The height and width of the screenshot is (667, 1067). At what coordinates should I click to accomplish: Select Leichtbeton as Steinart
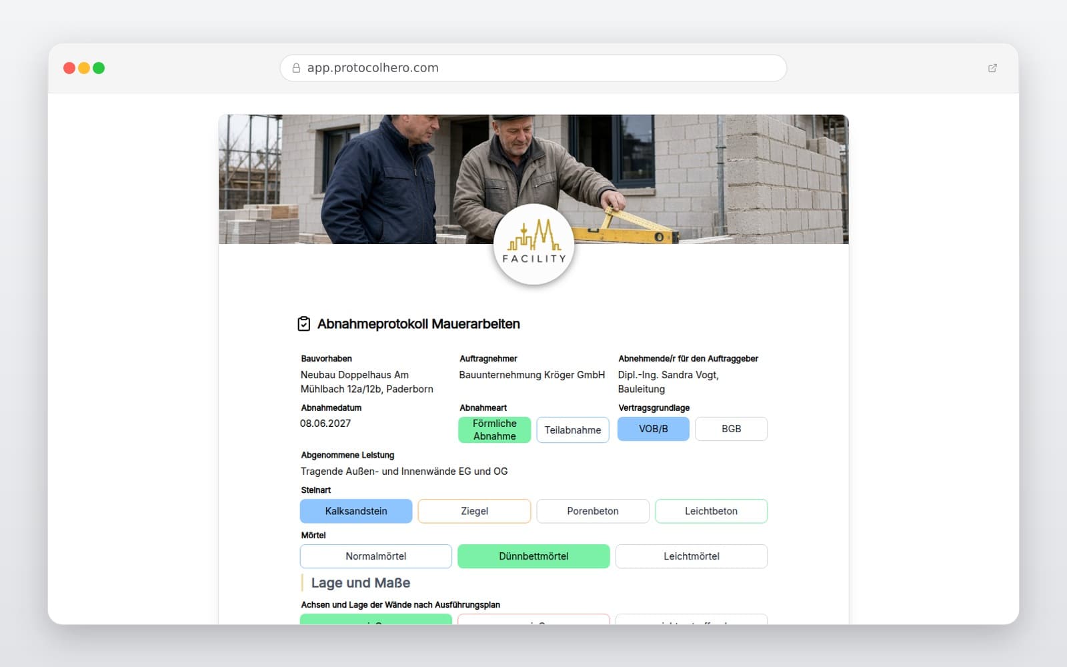click(711, 511)
